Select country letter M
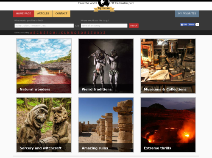 (68, 33)
